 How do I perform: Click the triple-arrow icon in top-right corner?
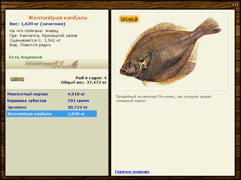pyautogui.click(x=235, y=4)
